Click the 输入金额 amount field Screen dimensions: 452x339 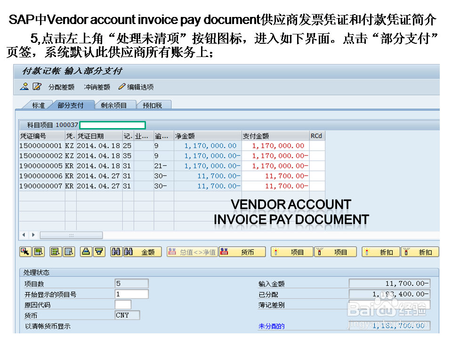point(389,283)
